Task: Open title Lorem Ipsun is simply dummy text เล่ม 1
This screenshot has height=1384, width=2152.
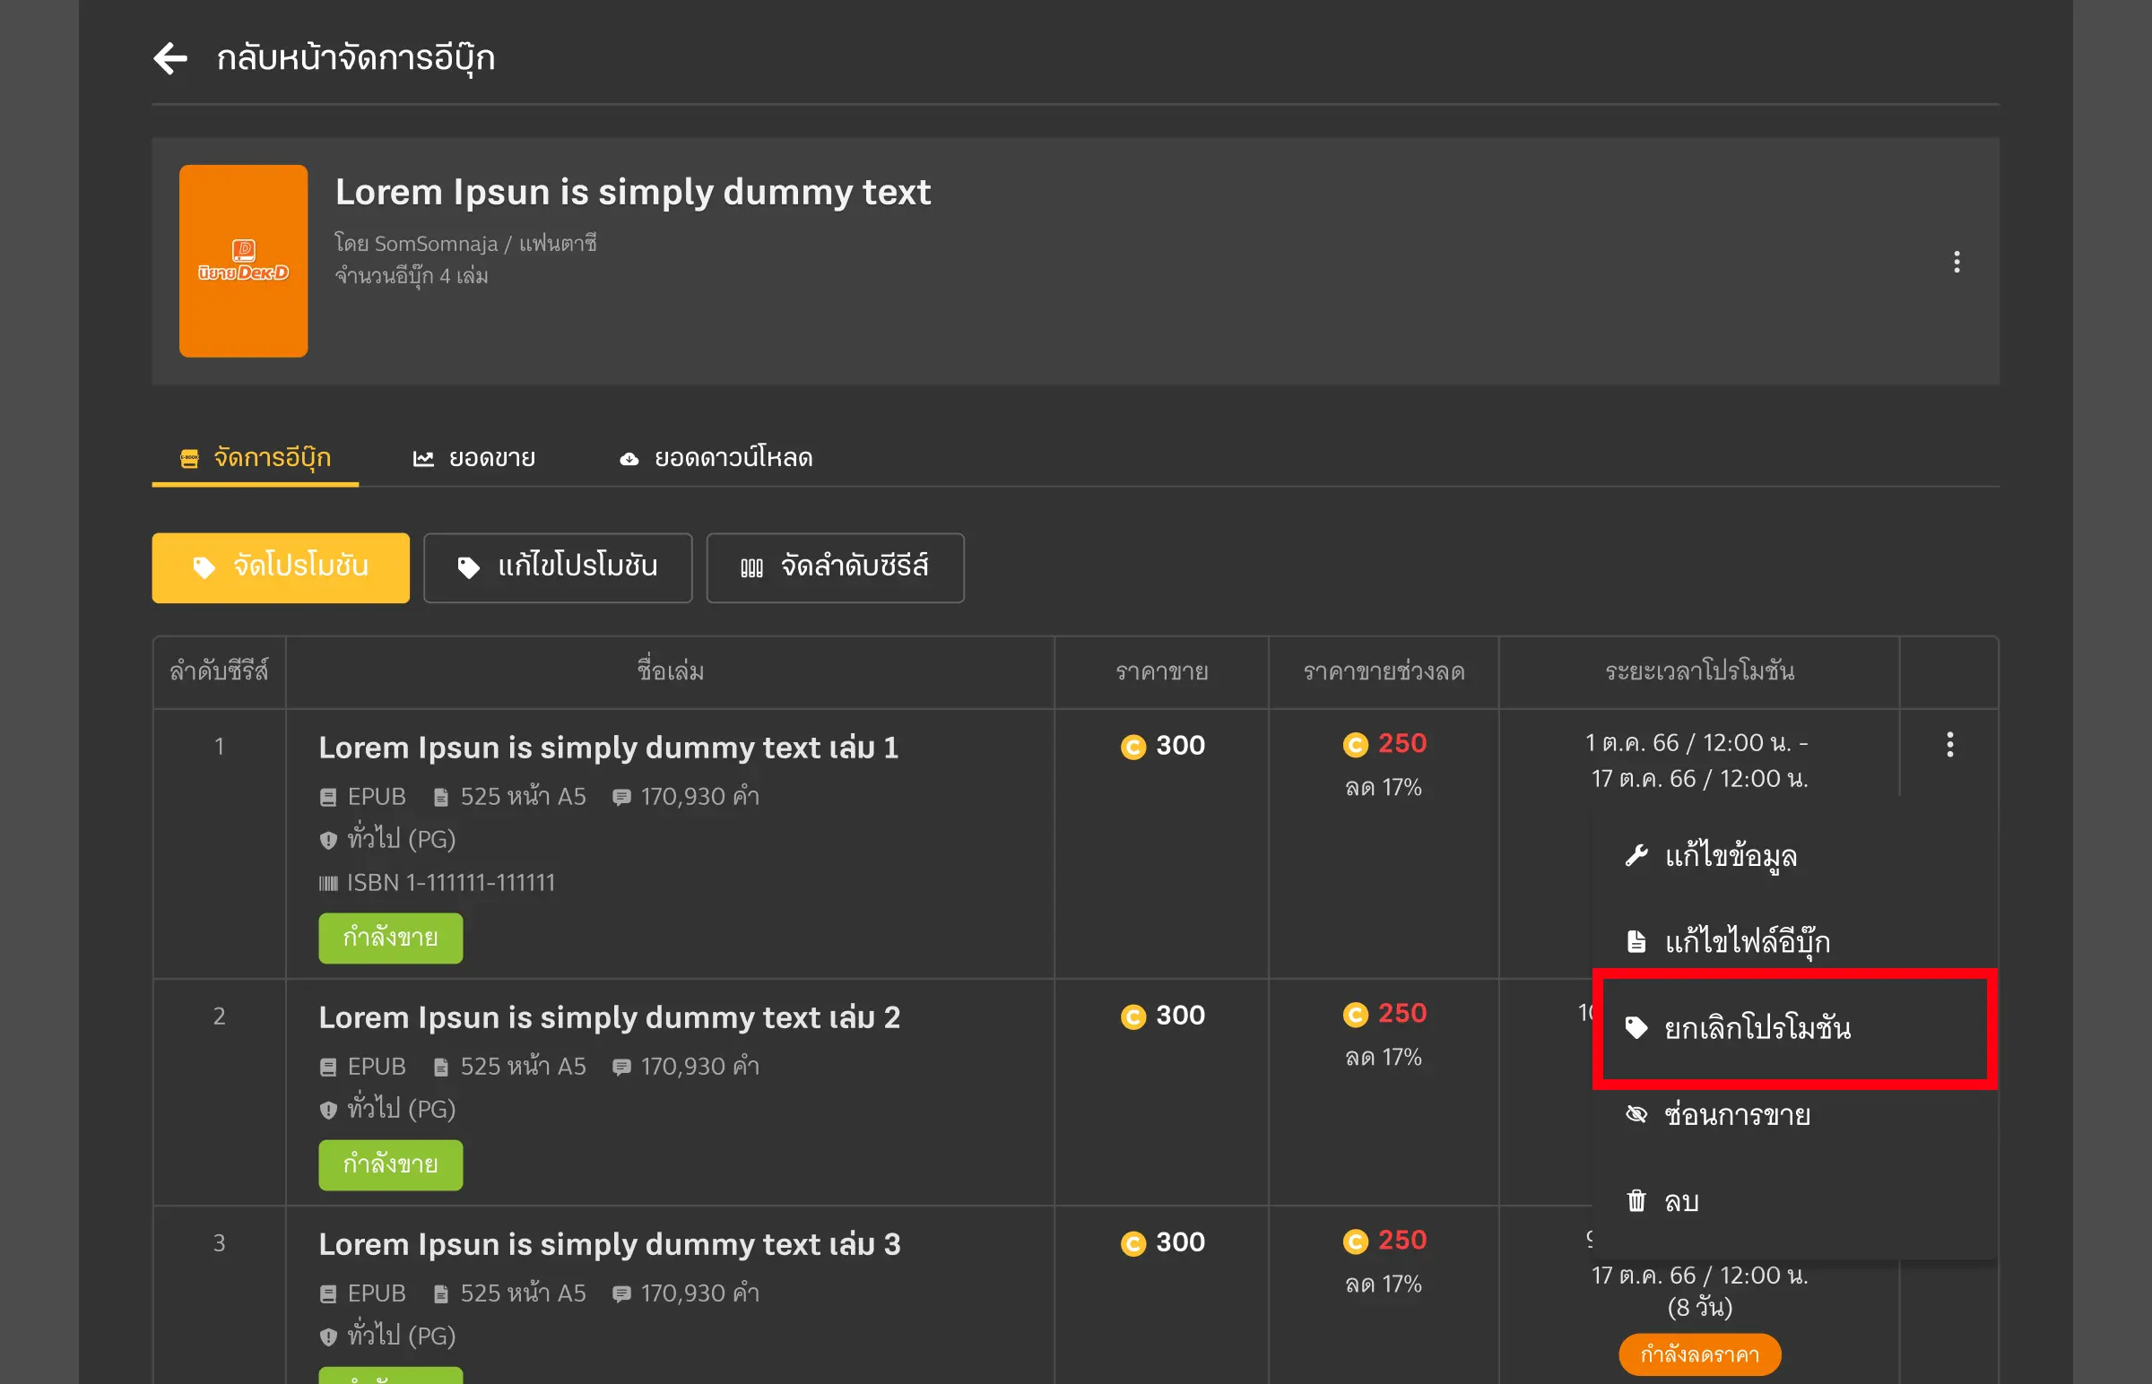Action: click(609, 748)
